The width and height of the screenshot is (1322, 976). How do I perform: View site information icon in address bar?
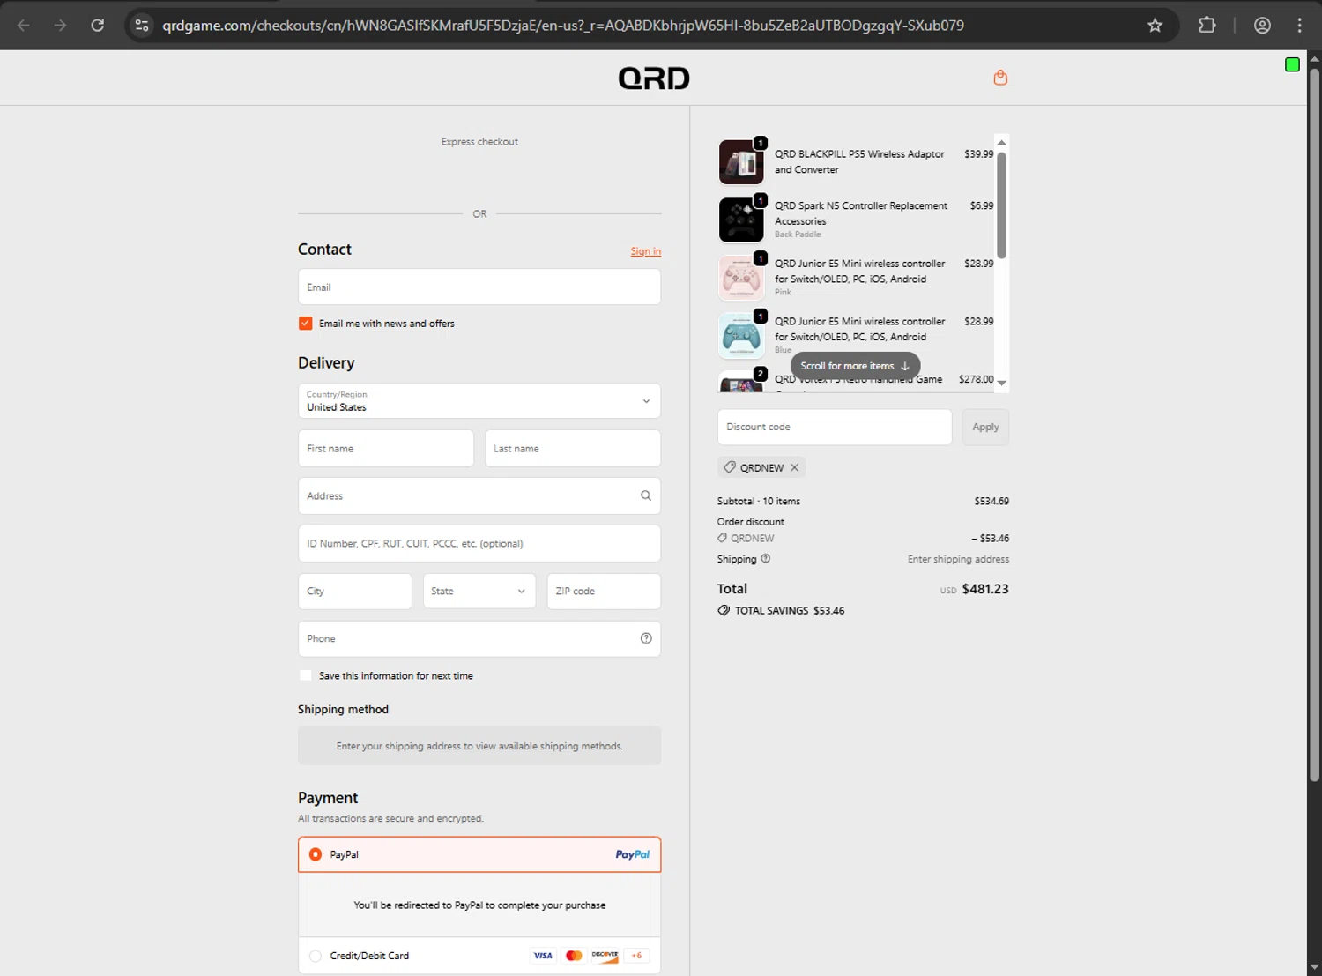coord(142,26)
